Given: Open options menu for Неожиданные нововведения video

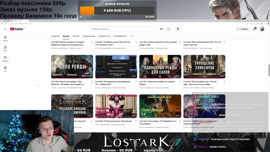Looking at the screenshot, I should tap(136, 82).
